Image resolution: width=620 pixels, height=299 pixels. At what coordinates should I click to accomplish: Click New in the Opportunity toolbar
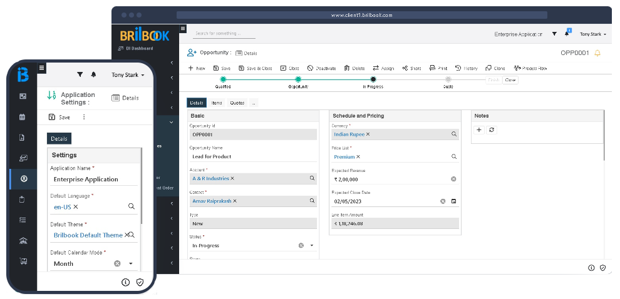[197, 68]
